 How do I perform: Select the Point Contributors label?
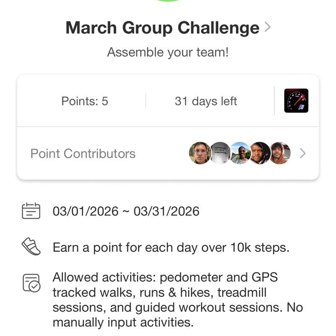pos(83,154)
